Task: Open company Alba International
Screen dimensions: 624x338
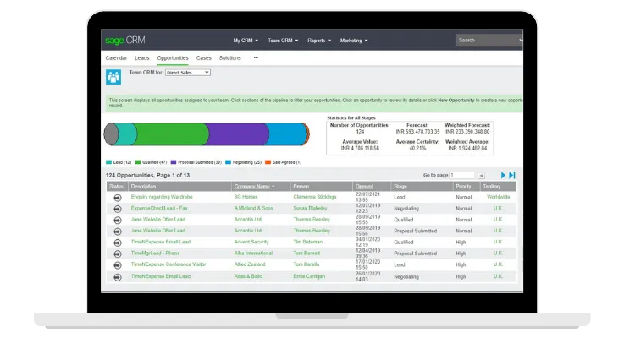Action: pos(253,253)
